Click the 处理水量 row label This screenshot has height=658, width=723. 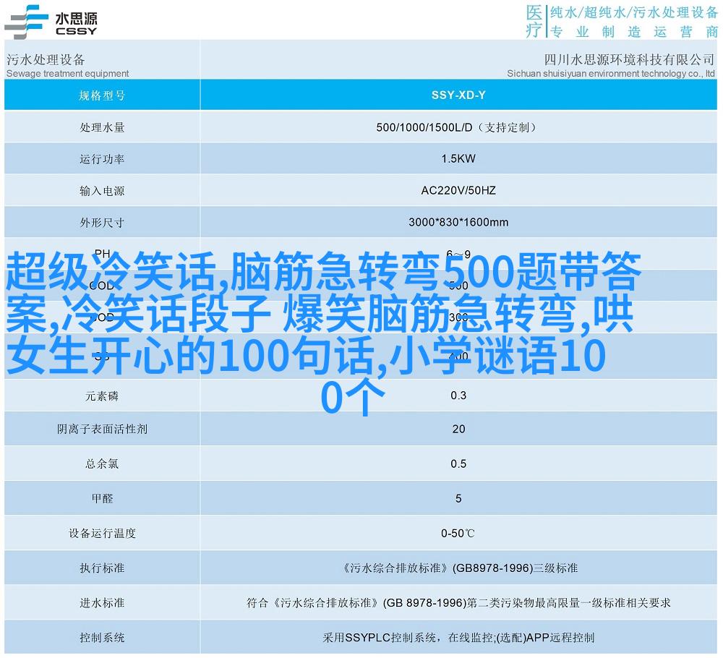coord(102,127)
